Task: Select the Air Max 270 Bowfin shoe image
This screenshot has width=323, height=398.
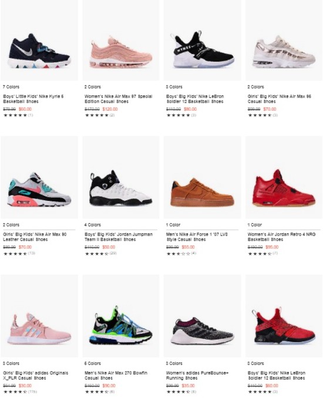Action: point(121,316)
